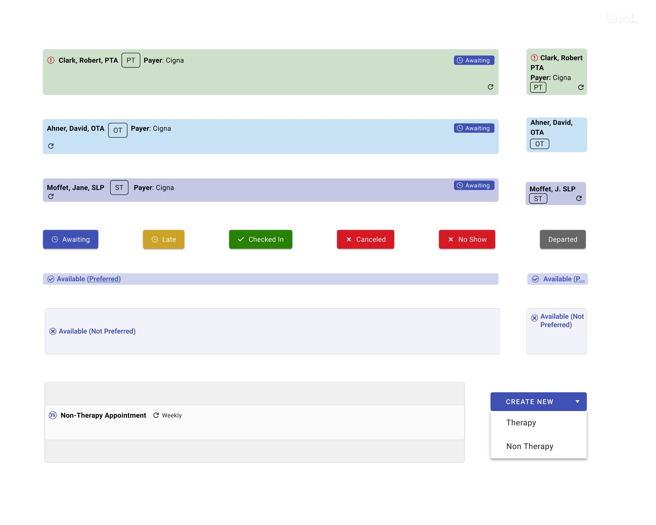The height and width of the screenshot is (525, 656).
Task: Click the OT discipline tag beside Ahner, David, OTA
Action: [x=118, y=131]
